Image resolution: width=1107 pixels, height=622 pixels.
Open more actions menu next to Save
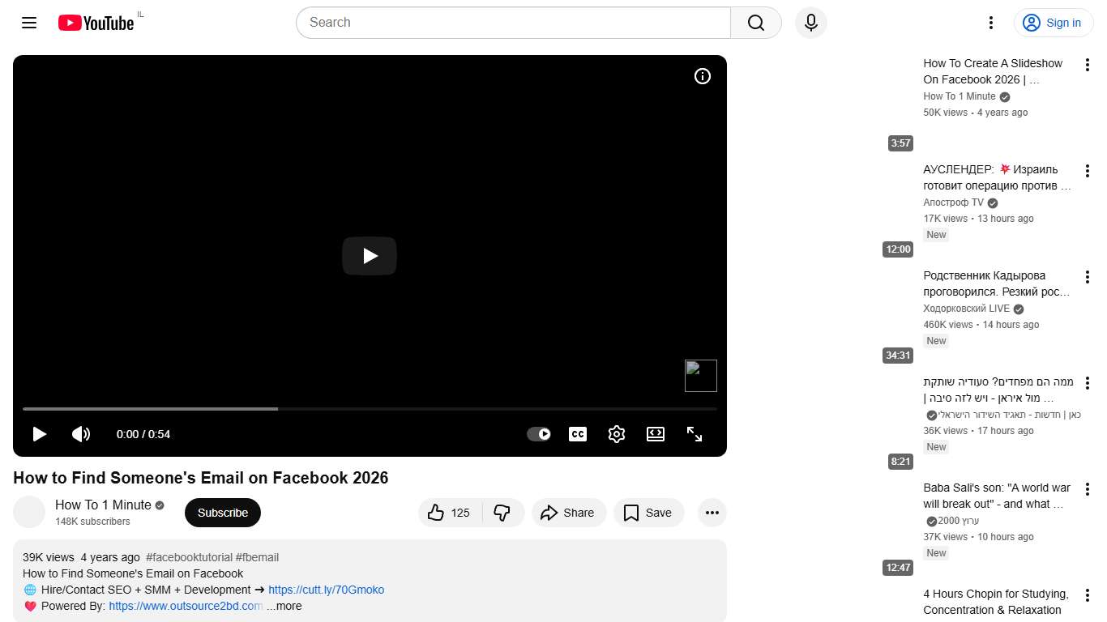pyautogui.click(x=712, y=513)
